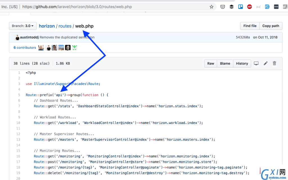Click the routes folder breadcrumb link
This screenshot has width=288, height=180.
65,26
